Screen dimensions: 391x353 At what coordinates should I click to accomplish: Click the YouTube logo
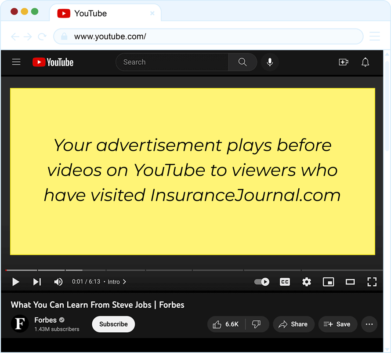point(53,62)
